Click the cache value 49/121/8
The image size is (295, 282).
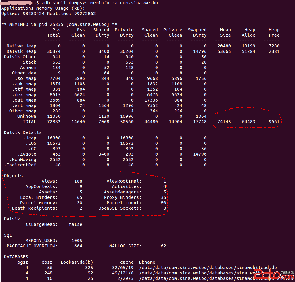coord(123,273)
